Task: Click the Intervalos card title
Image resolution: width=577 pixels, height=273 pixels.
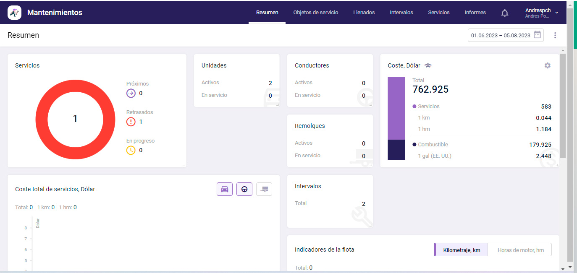Action: coord(308,186)
